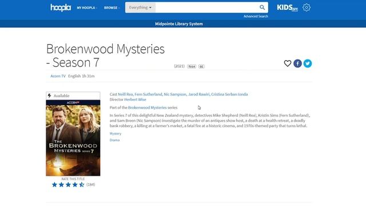
Task: Share title on Twitter
Action: [x=308, y=64]
